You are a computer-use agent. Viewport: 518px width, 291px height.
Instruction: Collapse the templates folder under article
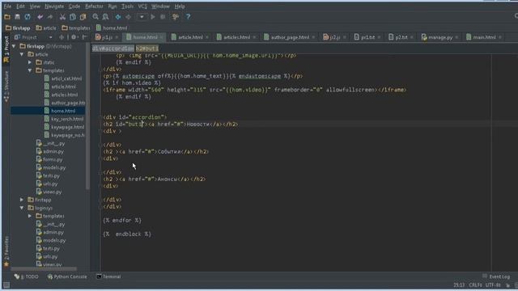30,70
